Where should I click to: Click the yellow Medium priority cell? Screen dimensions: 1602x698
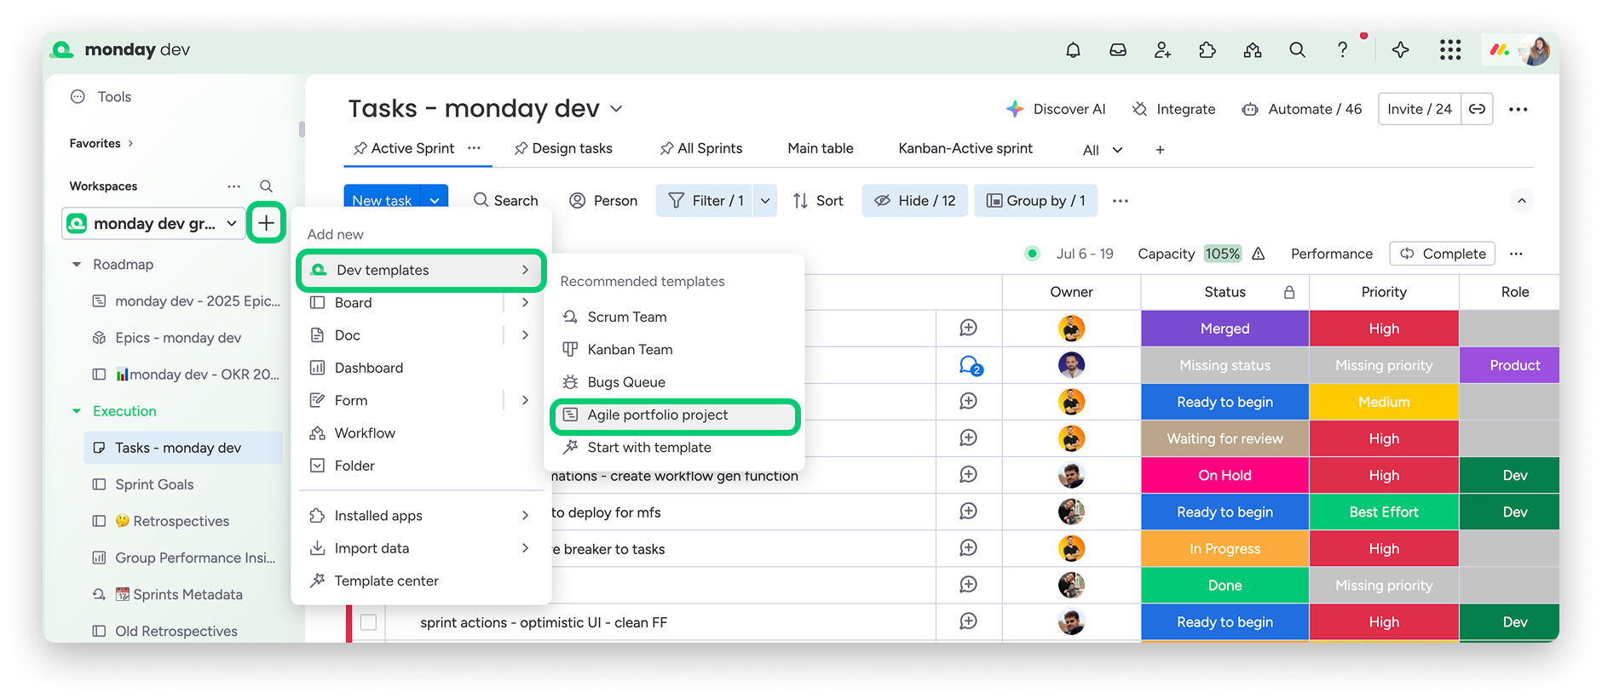tap(1384, 402)
